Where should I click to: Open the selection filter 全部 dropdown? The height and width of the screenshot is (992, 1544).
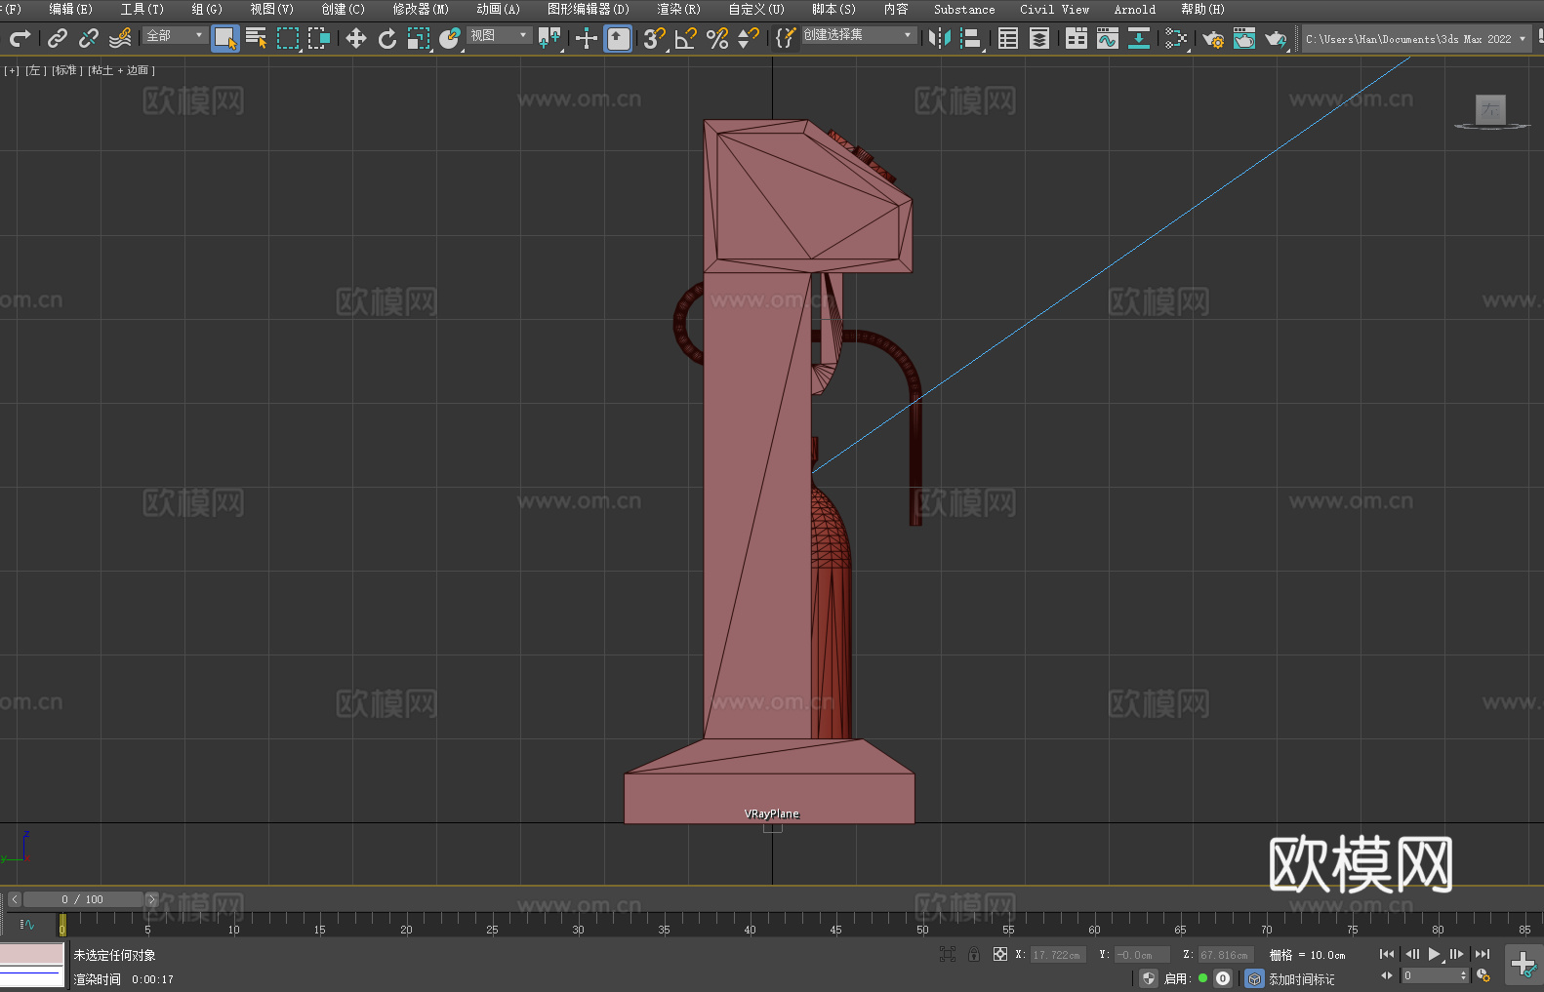click(x=176, y=35)
